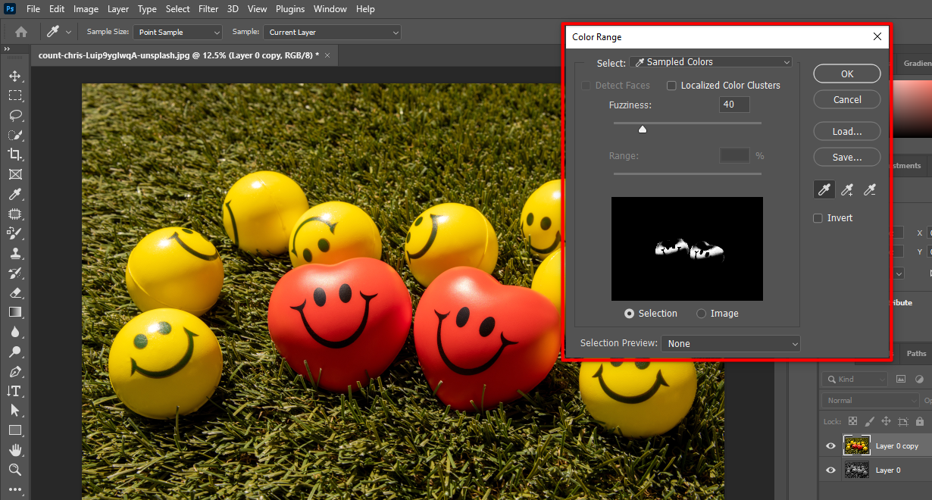
Task: Check the Invert option
Action: pyautogui.click(x=818, y=218)
